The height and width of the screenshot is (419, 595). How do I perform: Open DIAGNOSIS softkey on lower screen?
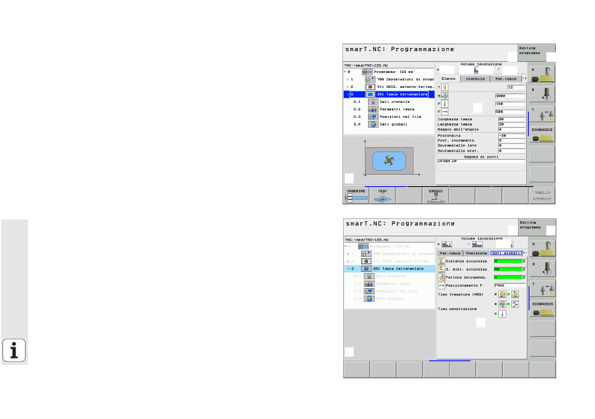point(543,309)
